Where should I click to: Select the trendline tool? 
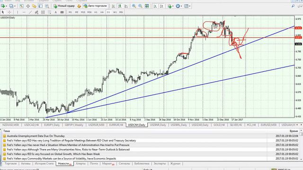[x=30, y=12]
